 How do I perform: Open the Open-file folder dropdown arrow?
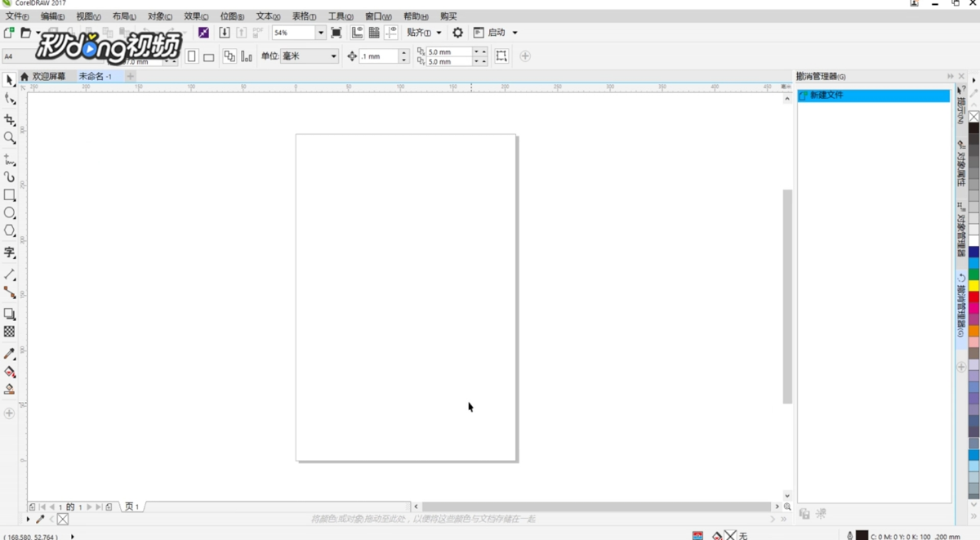(x=38, y=33)
